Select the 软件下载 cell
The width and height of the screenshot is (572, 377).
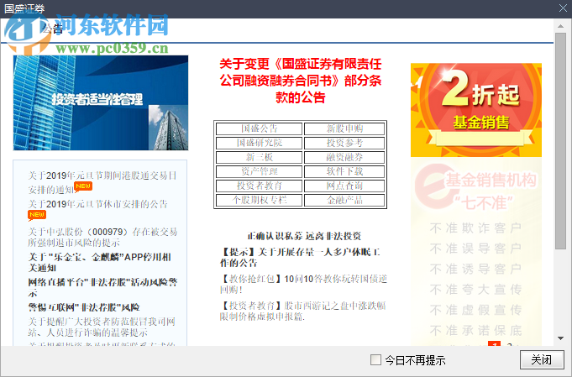click(x=344, y=171)
